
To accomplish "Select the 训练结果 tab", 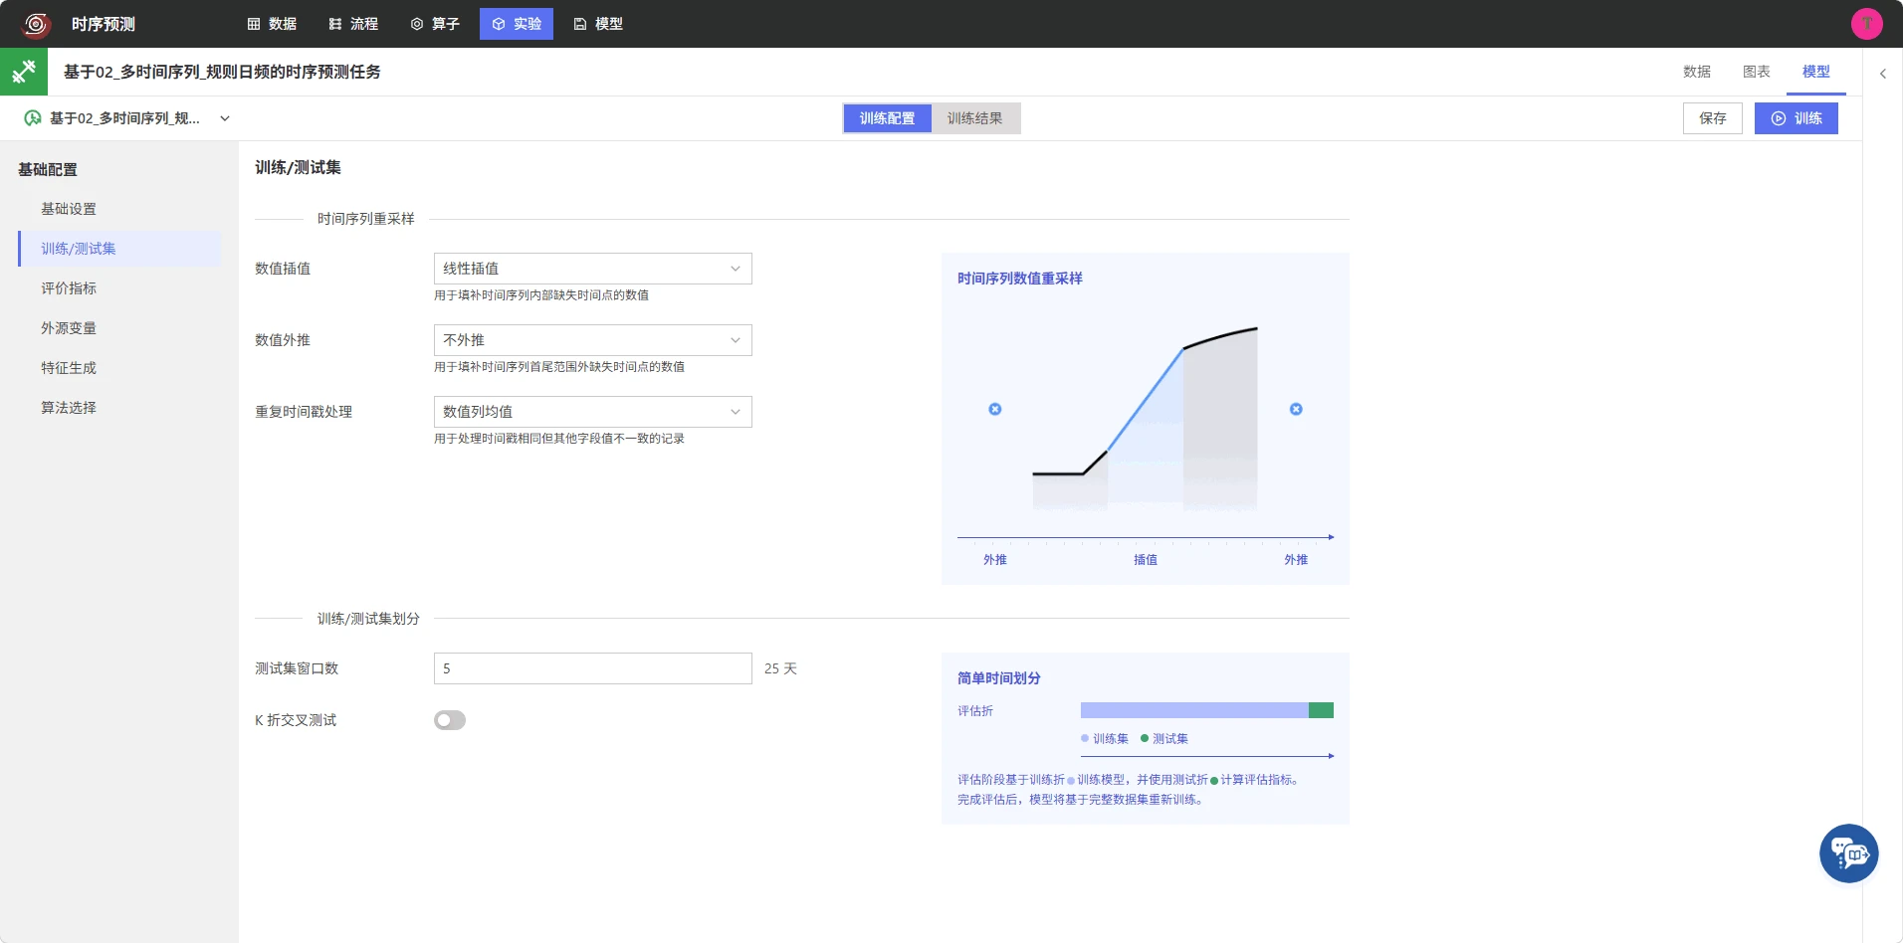I will [975, 118].
